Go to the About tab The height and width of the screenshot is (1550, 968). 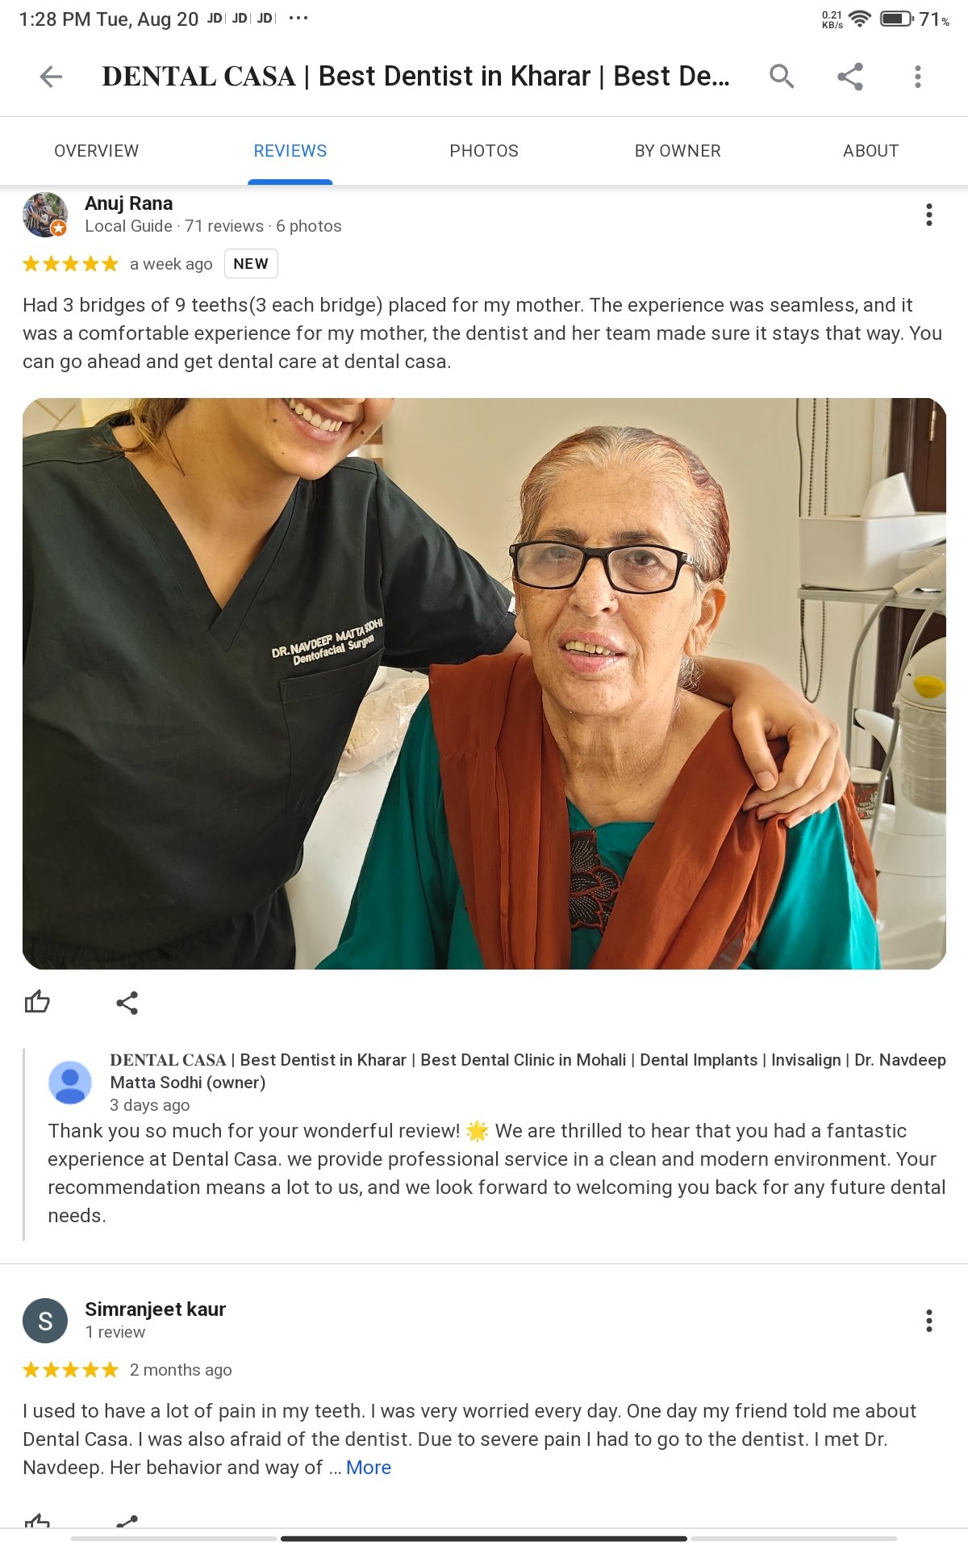871,151
